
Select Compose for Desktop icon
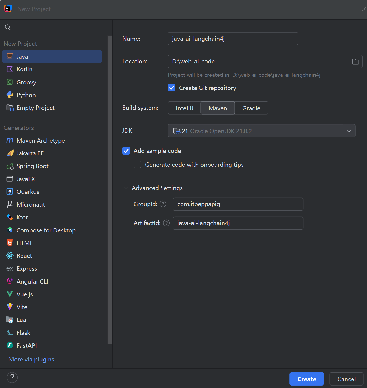[10, 230]
